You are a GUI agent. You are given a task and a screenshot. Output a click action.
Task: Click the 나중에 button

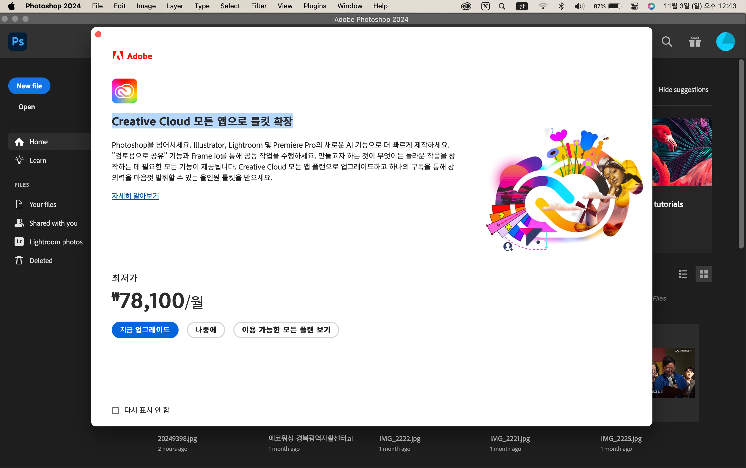[206, 330]
